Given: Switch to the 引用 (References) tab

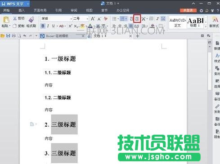Looking at the screenshot, I should tap(58, 10).
